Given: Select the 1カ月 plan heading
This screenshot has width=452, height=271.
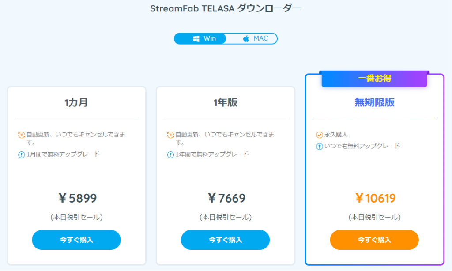Looking at the screenshot, I should pyautogui.click(x=76, y=103).
